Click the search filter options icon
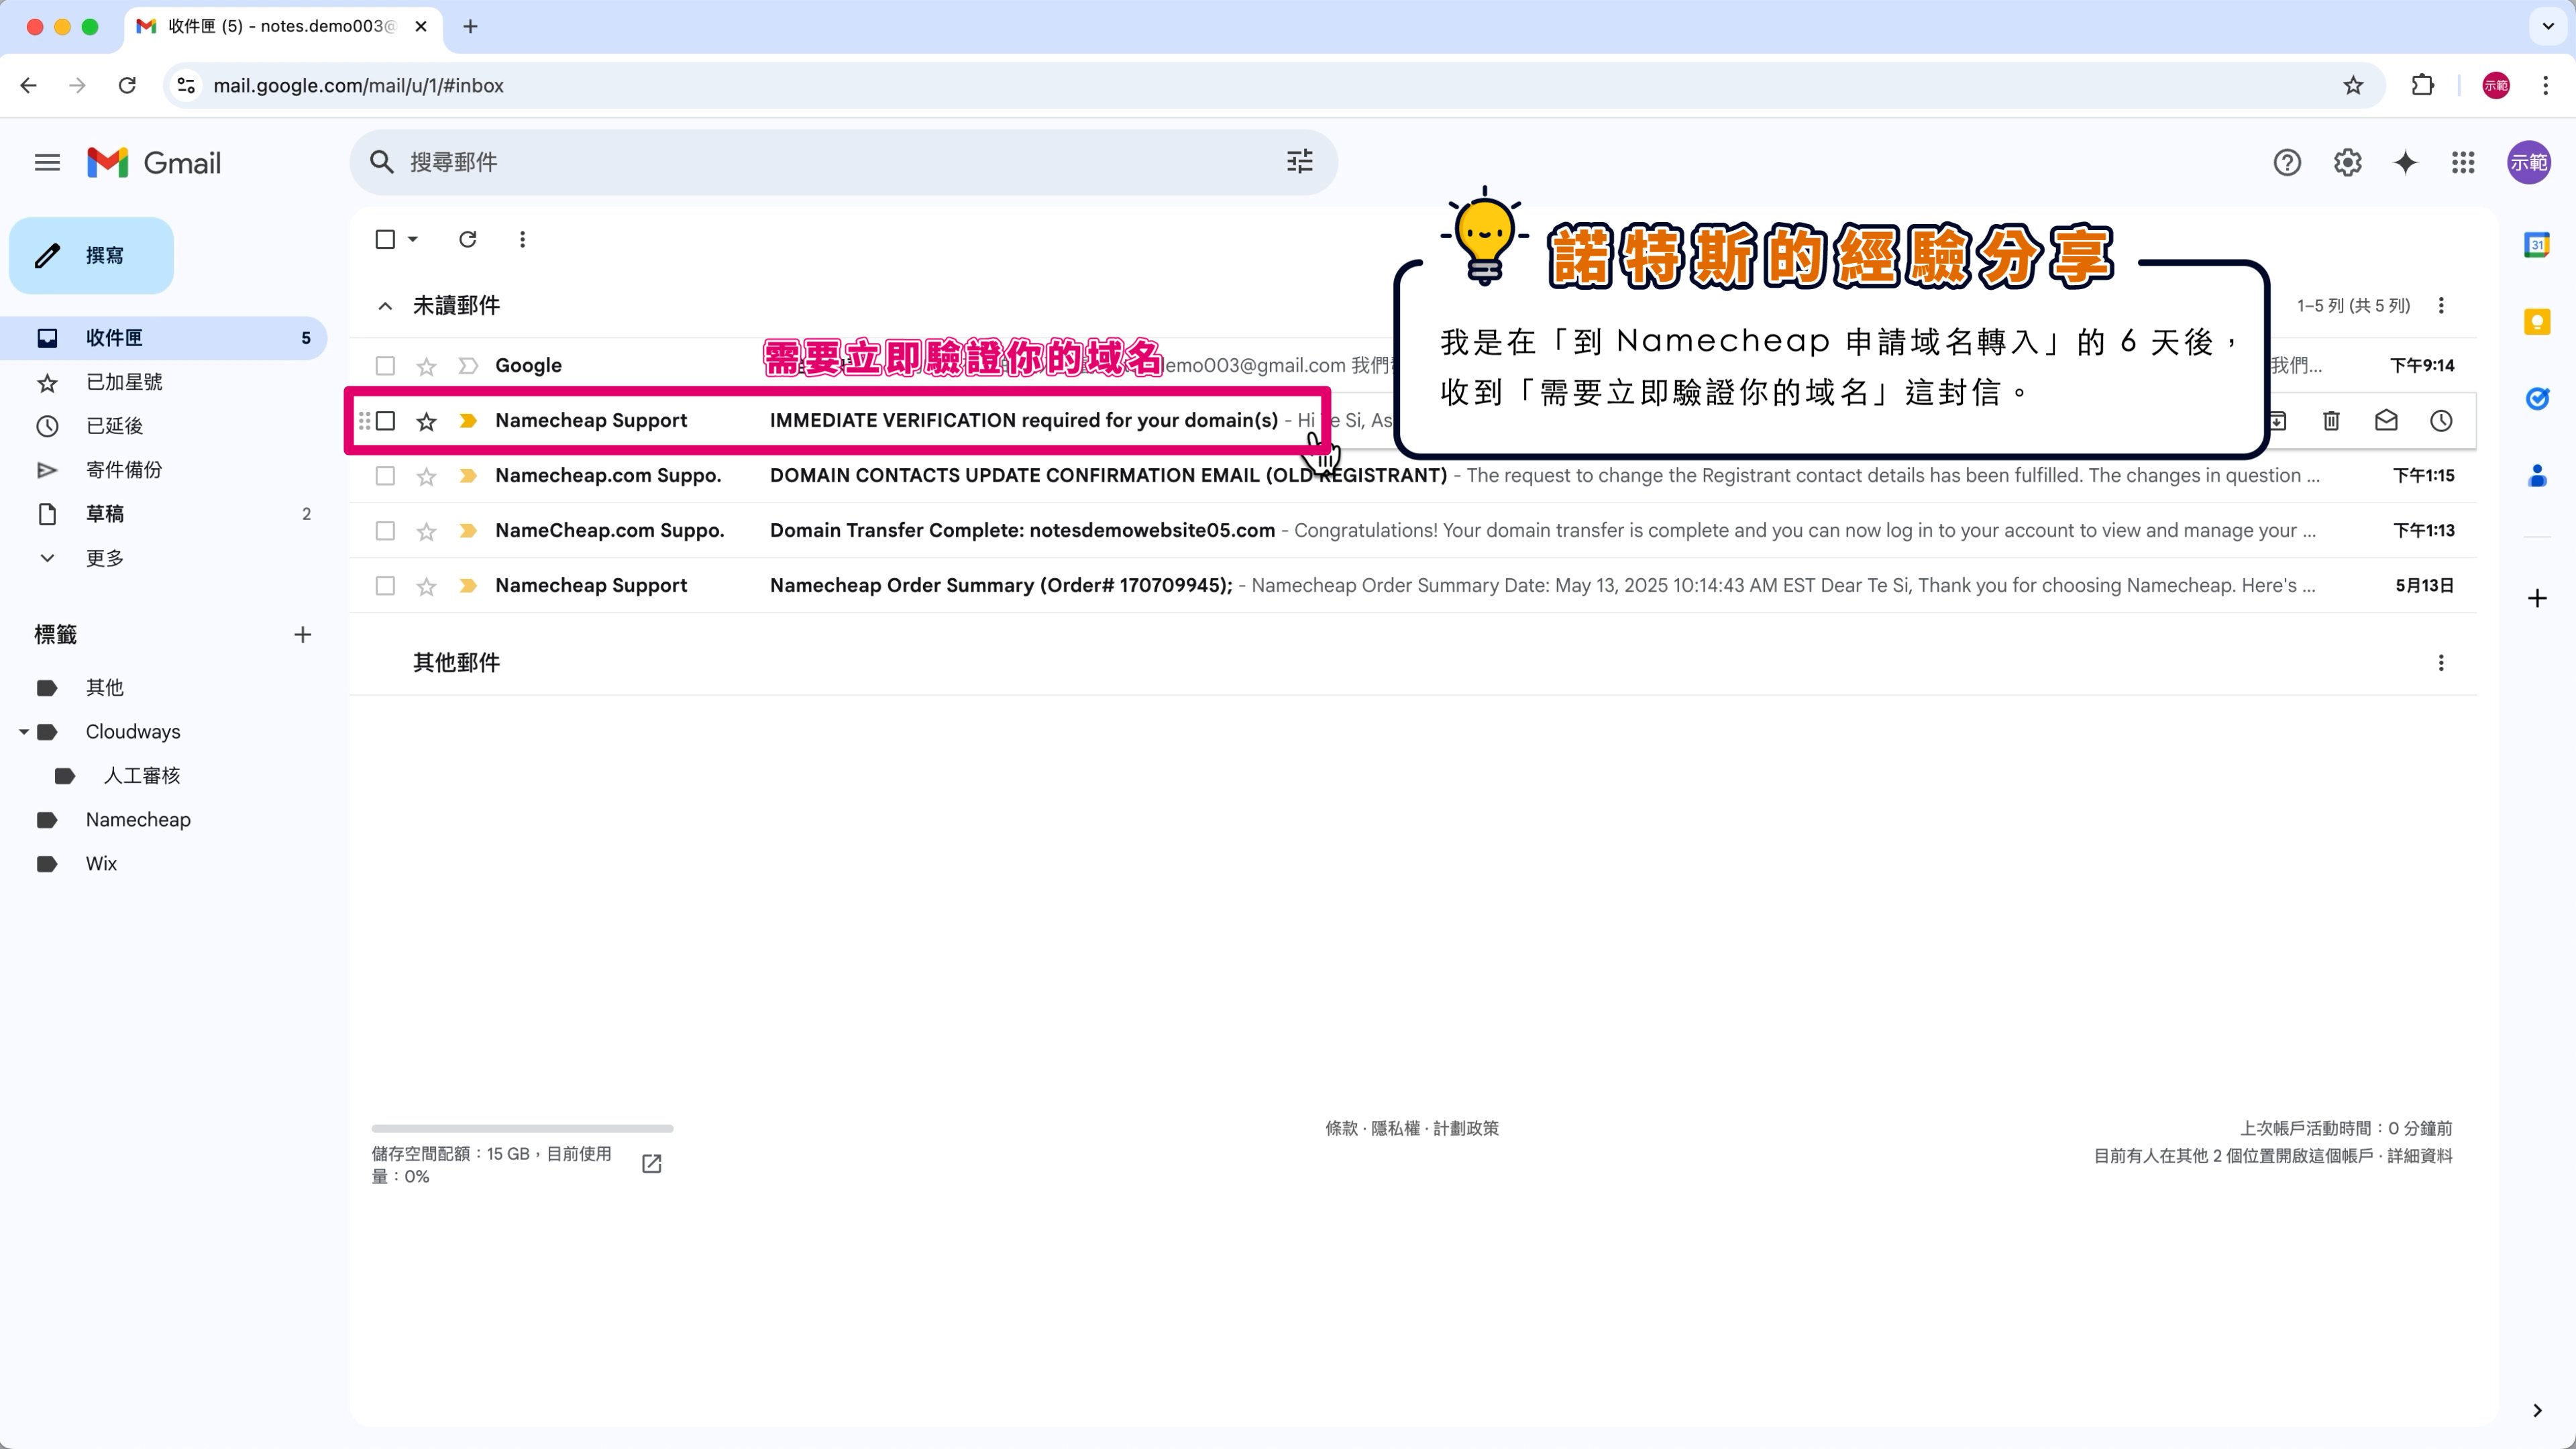 pos(1299,162)
